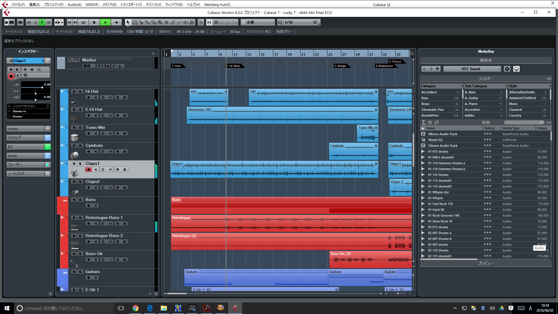Open the MIDI(M) menu
Viewport: 558px width, 314px height.
pyautogui.click(x=92, y=5)
